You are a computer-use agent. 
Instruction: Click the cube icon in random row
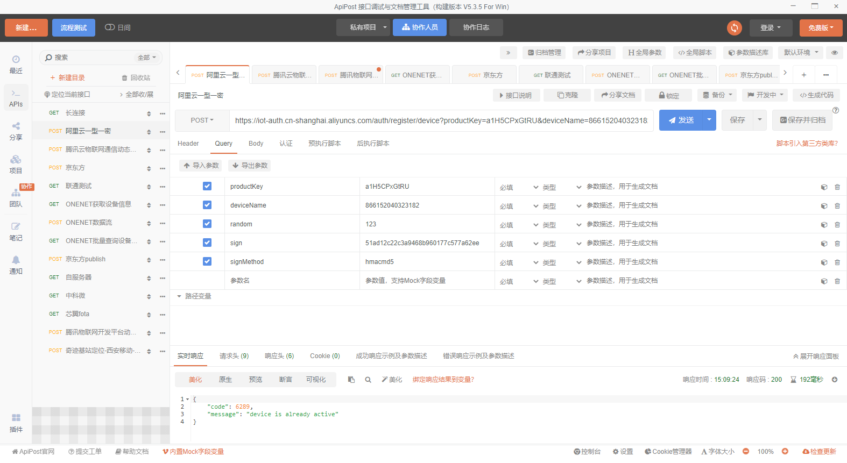point(824,225)
